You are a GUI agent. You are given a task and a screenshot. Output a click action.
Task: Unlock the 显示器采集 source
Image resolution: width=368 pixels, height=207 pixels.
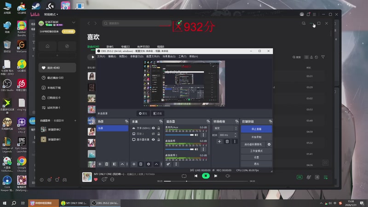[159, 140]
